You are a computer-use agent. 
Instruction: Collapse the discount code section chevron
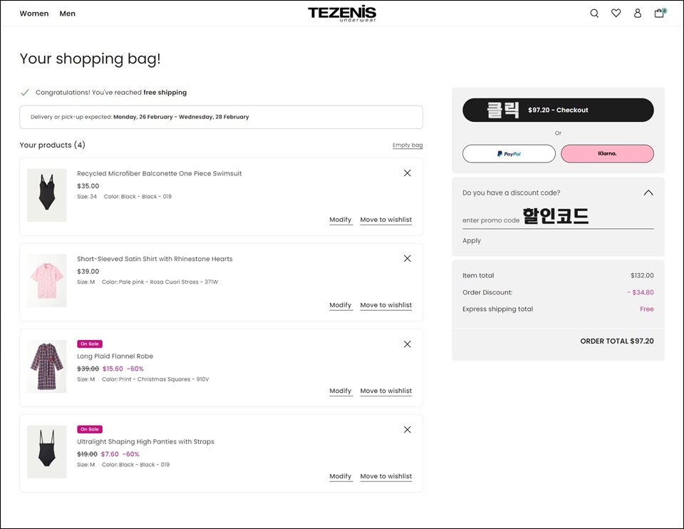coord(648,192)
